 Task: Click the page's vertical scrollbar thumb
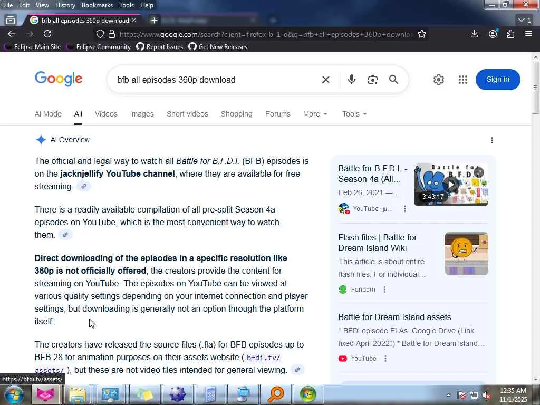[535, 88]
